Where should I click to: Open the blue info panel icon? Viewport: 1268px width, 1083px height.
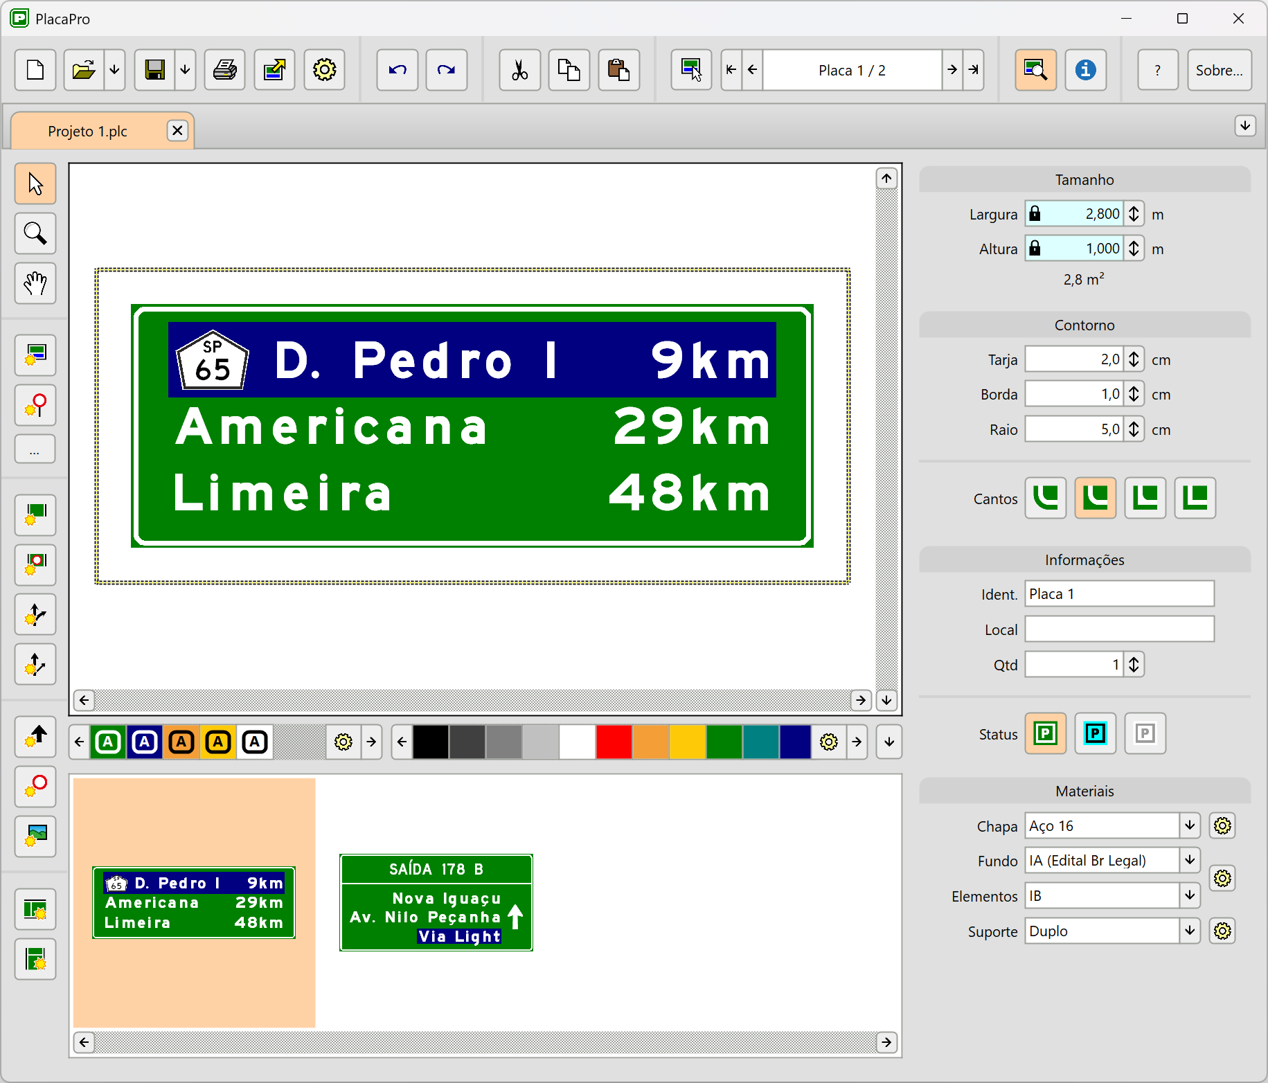(1085, 70)
